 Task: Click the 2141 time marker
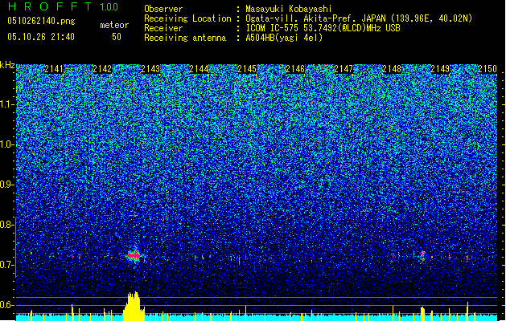(54, 69)
